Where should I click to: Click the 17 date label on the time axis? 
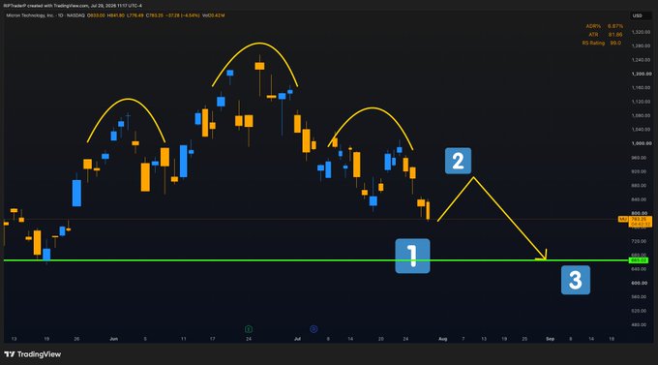click(x=212, y=339)
